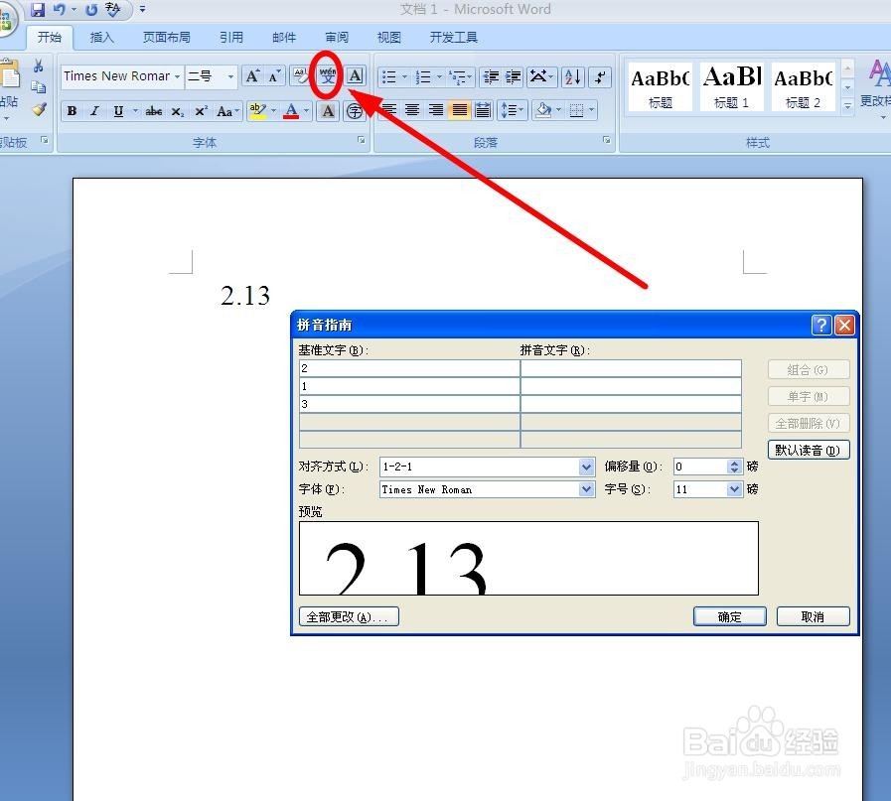Screen dimensions: 891x801
Task: Expand the styles gallery
Action: 847,105
